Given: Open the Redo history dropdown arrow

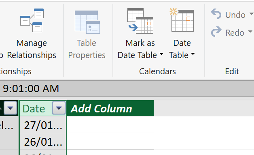Looking at the screenshot, I should coord(250,31).
